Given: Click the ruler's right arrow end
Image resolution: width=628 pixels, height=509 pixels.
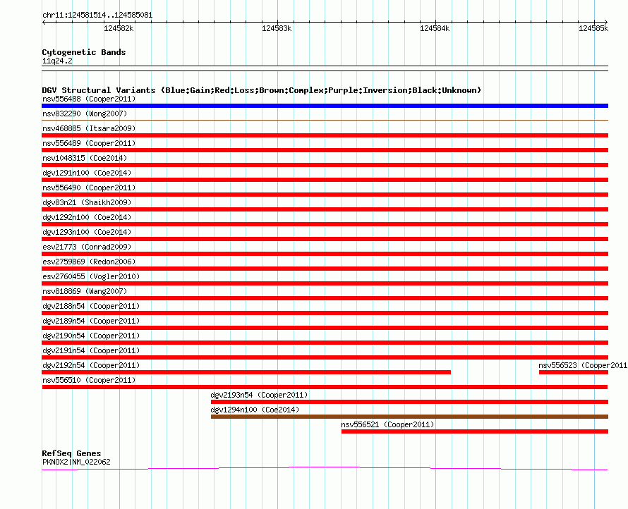Looking at the screenshot, I should click(606, 23).
